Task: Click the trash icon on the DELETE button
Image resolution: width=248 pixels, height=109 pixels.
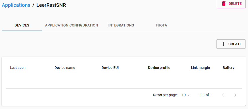Action: coord(224,4)
